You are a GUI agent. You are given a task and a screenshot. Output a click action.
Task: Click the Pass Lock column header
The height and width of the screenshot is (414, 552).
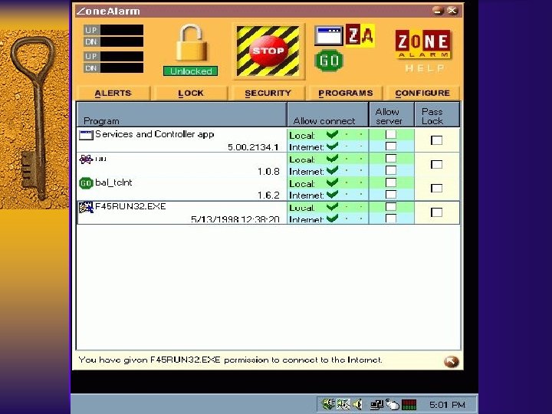pyautogui.click(x=437, y=114)
